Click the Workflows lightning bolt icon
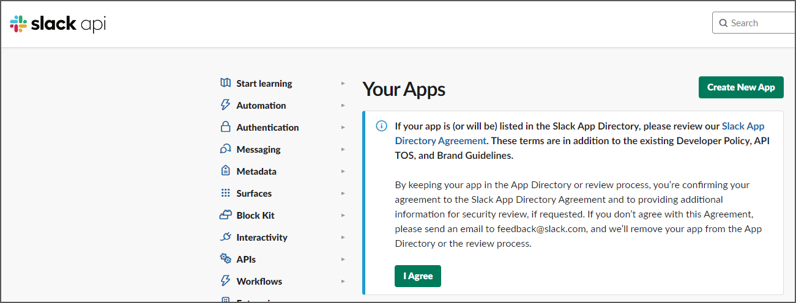Screen dimensions: 796x303 click(225, 281)
